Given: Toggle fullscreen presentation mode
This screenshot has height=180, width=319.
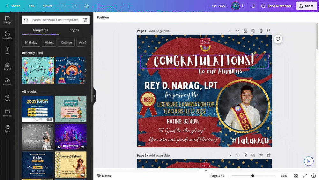Looking at the screenshot, I should (305, 176).
